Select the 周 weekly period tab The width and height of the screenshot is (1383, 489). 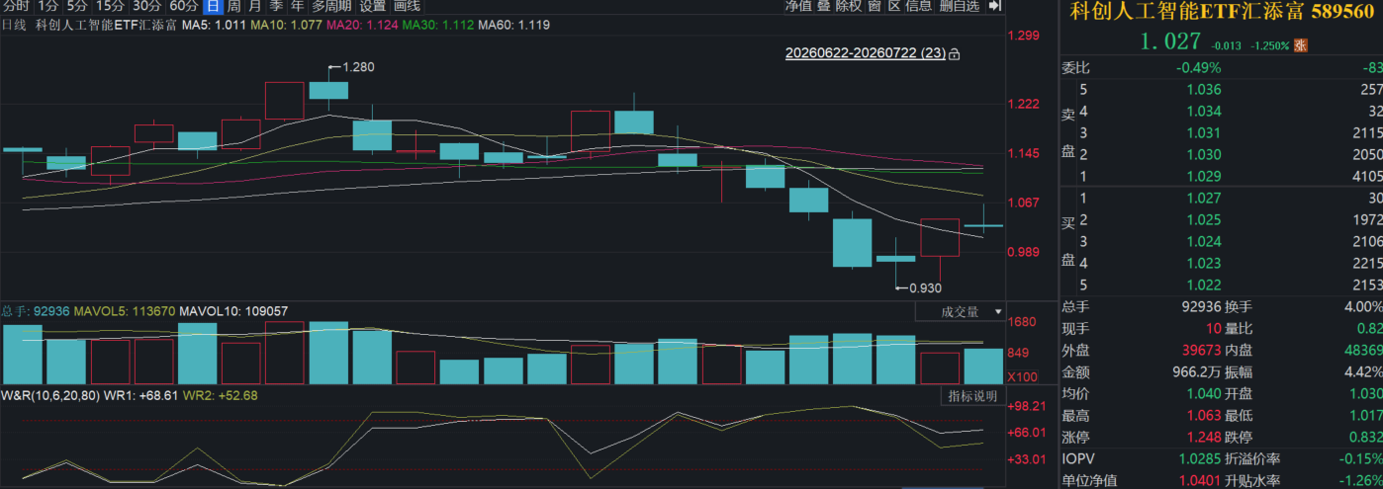pos(233,6)
